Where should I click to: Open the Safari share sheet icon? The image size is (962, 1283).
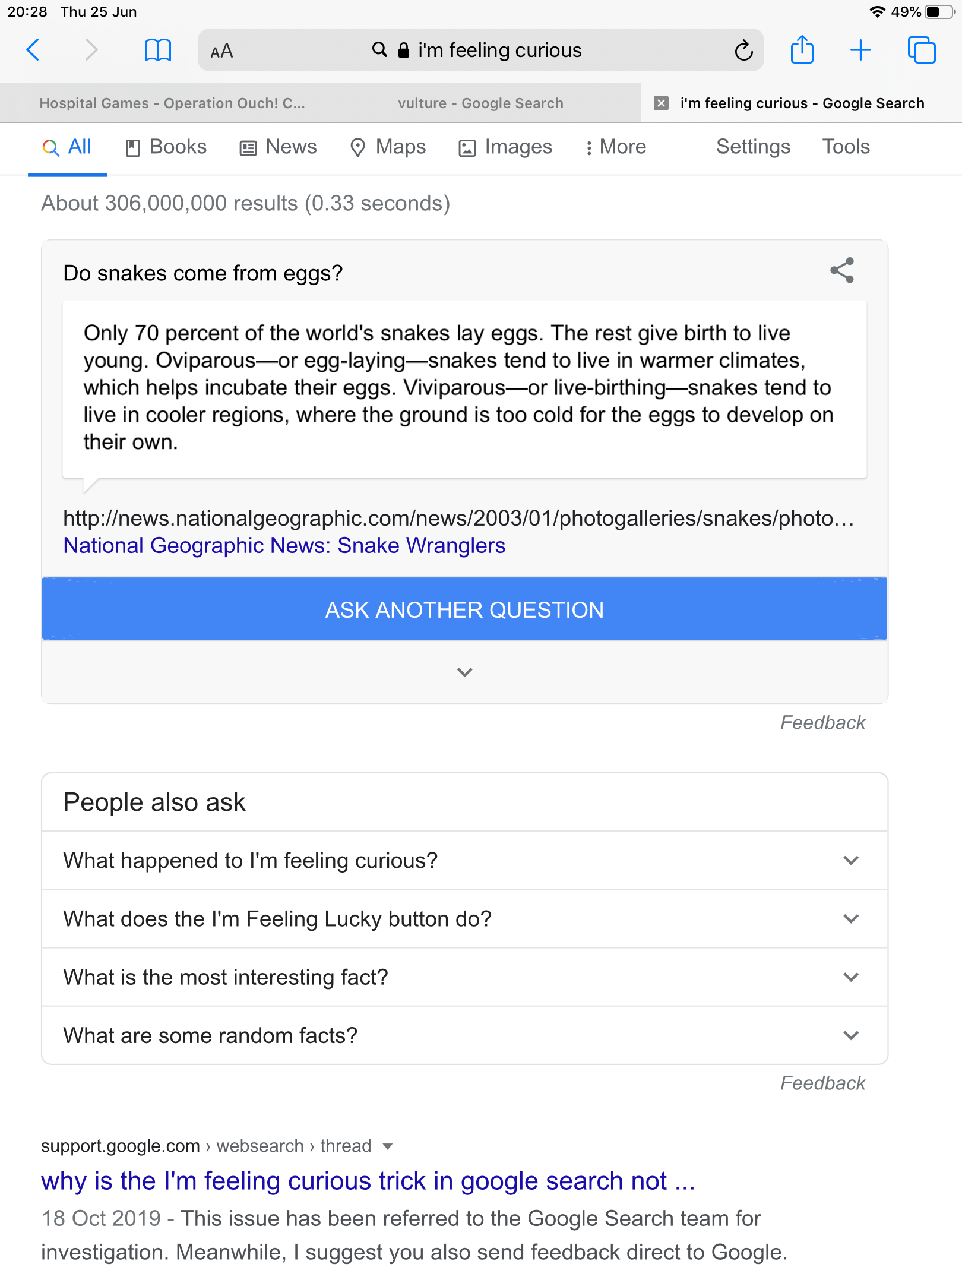[x=802, y=50]
